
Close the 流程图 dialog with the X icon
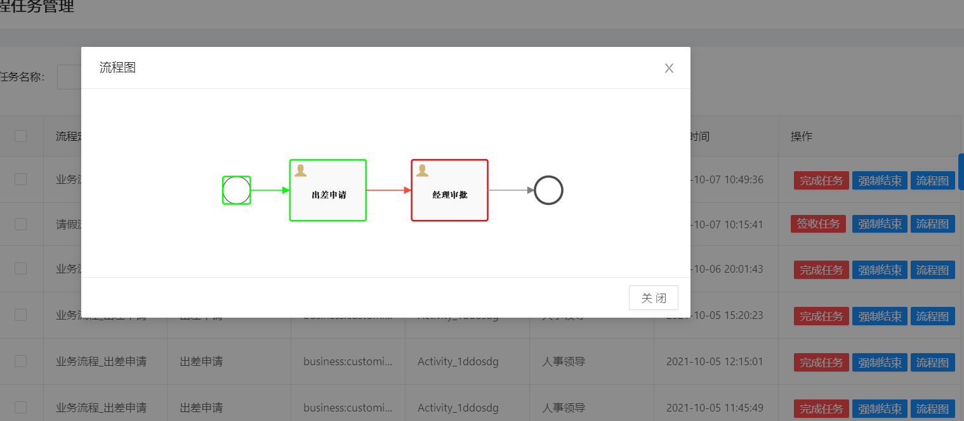(x=669, y=68)
